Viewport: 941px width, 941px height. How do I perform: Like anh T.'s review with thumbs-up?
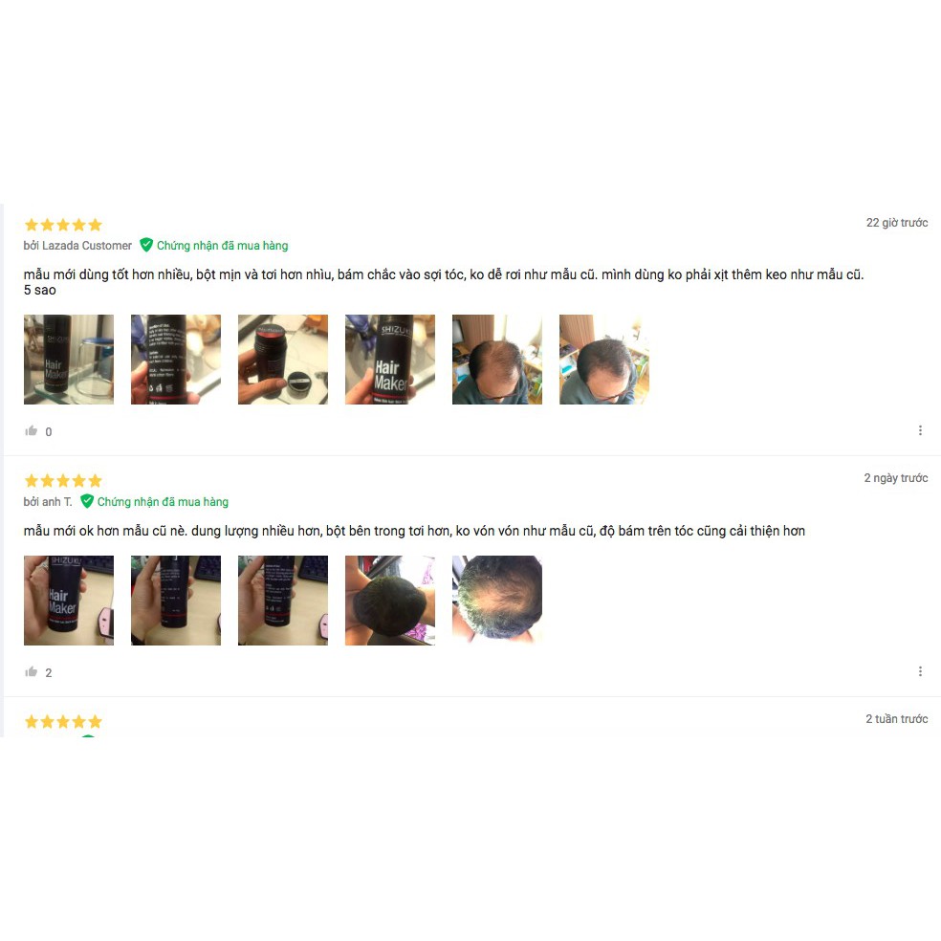point(32,672)
